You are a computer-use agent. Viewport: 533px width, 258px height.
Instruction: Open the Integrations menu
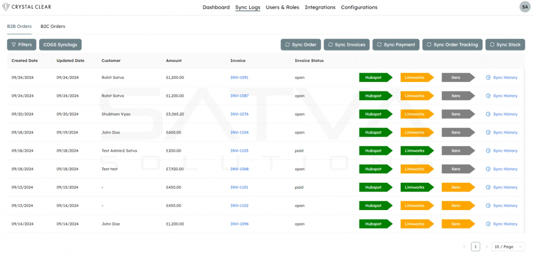[x=320, y=7]
